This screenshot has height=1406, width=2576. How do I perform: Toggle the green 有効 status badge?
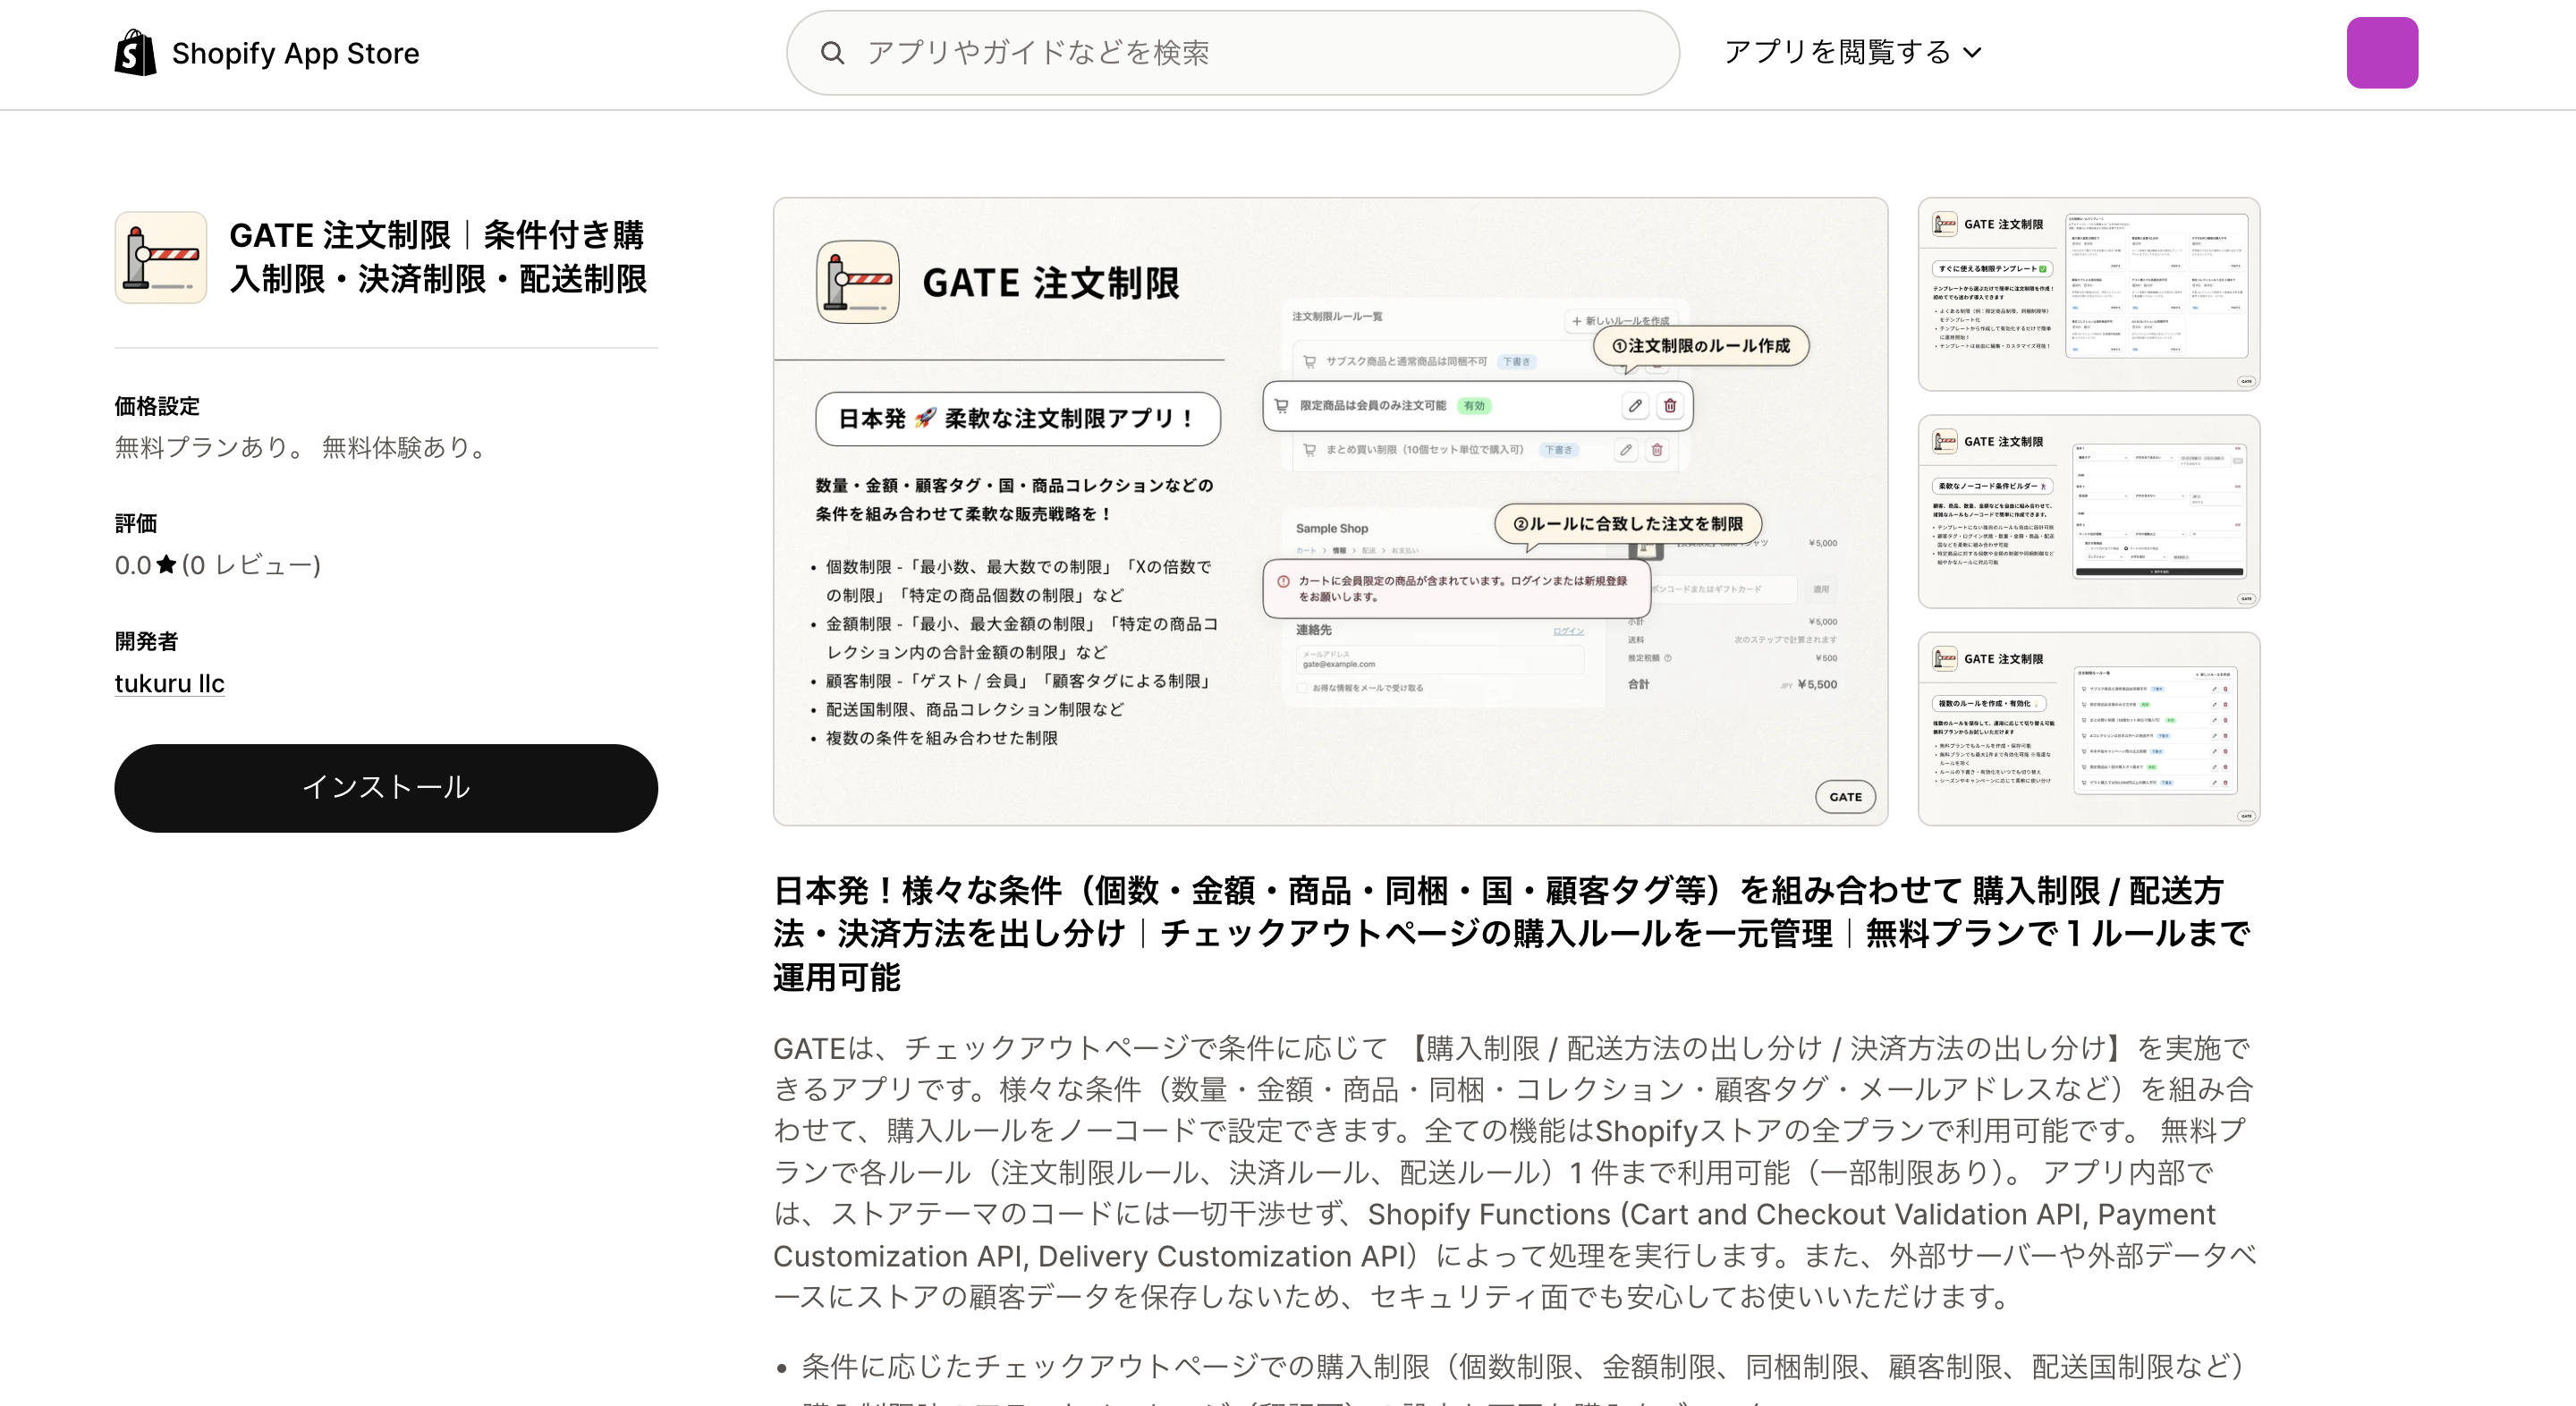[1476, 406]
